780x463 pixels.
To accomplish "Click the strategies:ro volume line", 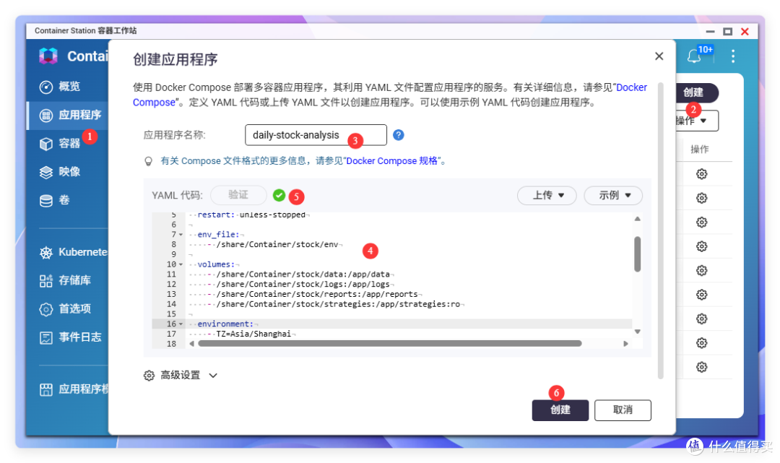I will pyautogui.click(x=338, y=304).
